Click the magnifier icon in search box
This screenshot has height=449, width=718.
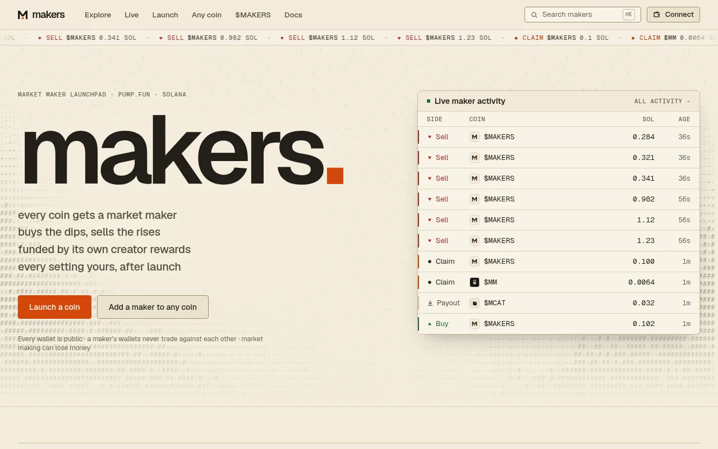[x=535, y=15]
